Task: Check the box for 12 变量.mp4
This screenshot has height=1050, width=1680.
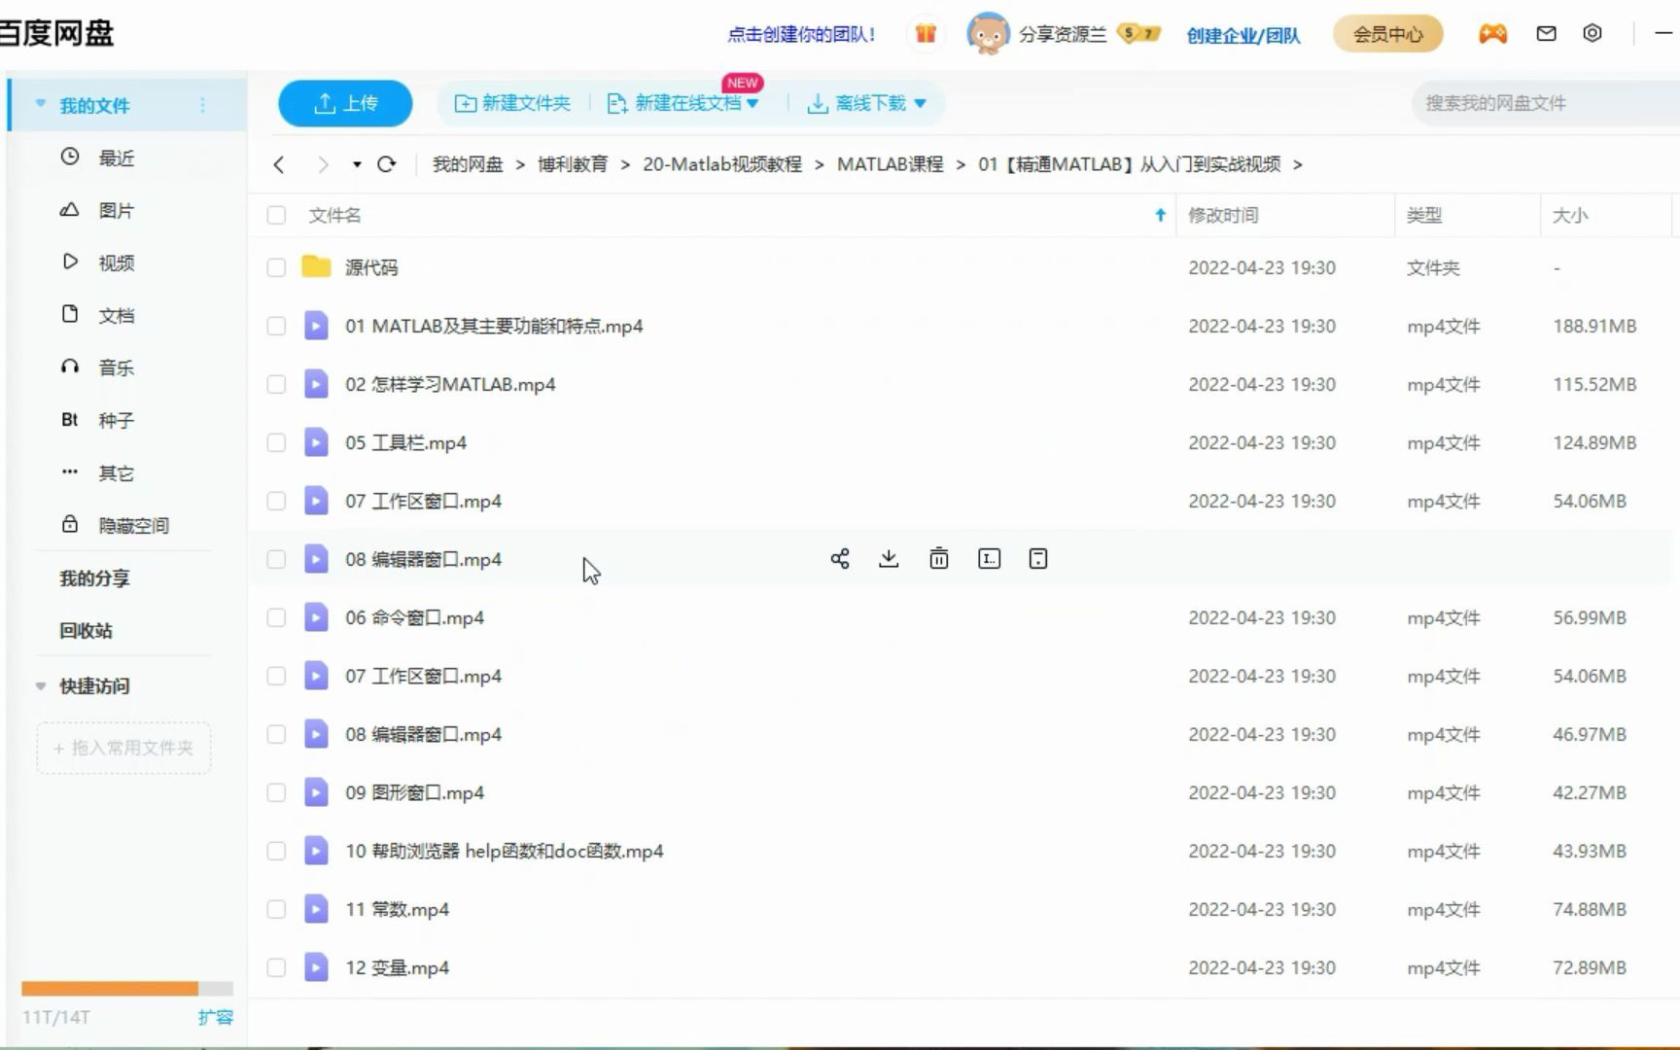Action: 276,967
